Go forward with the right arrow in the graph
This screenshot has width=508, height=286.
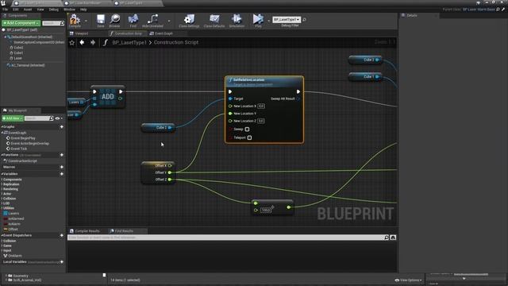pos(93,42)
